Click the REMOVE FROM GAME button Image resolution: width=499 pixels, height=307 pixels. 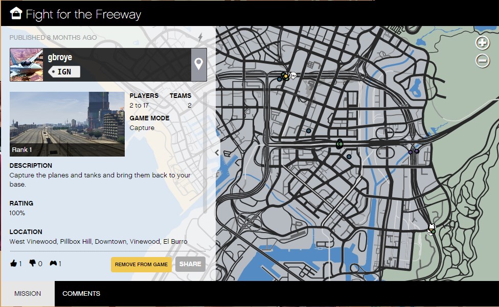pos(141,264)
